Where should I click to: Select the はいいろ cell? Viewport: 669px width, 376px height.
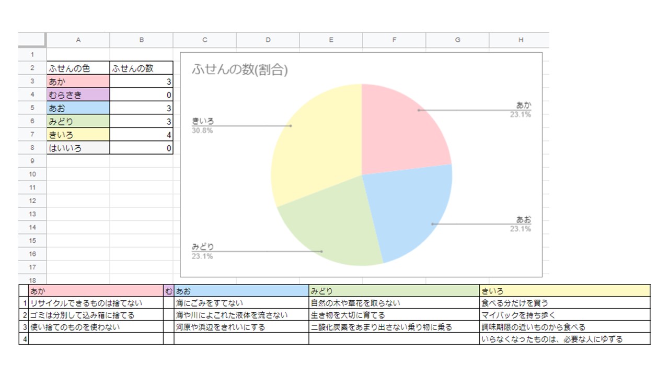pos(78,148)
